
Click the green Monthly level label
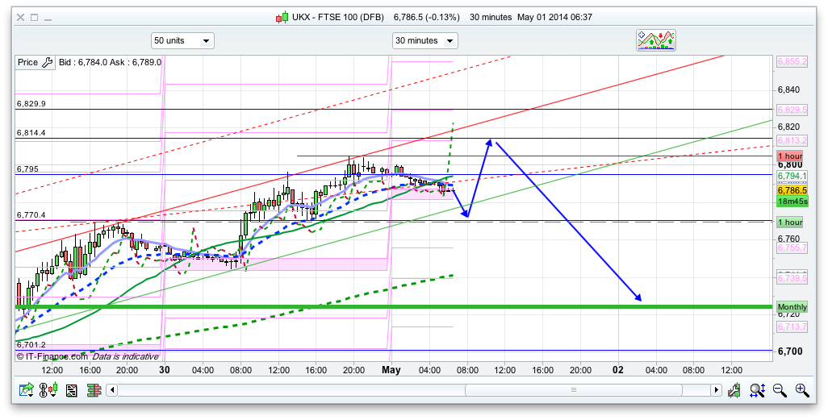point(792,307)
